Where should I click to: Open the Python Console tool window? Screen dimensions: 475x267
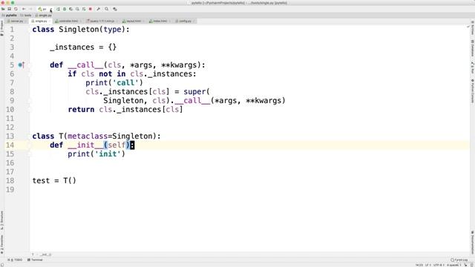[x=473, y=90]
